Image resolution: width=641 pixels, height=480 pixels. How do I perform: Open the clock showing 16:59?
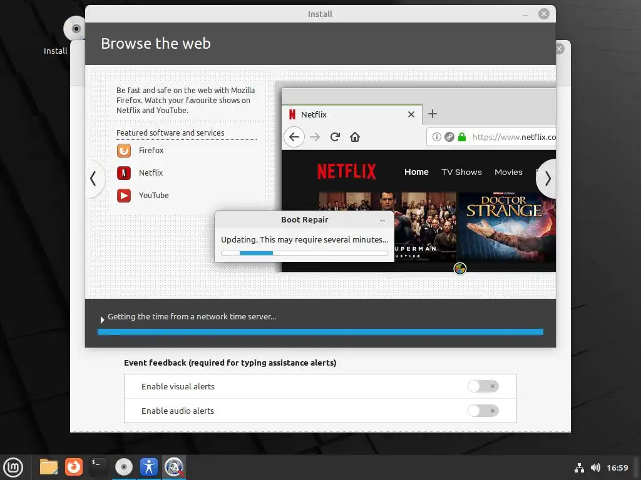tap(617, 467)
